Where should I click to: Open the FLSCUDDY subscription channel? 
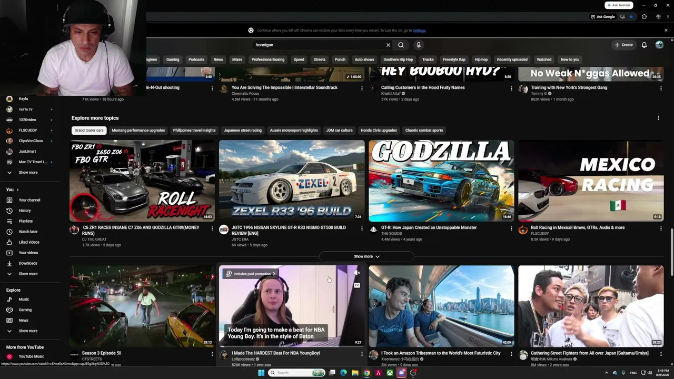click(28, 131)
